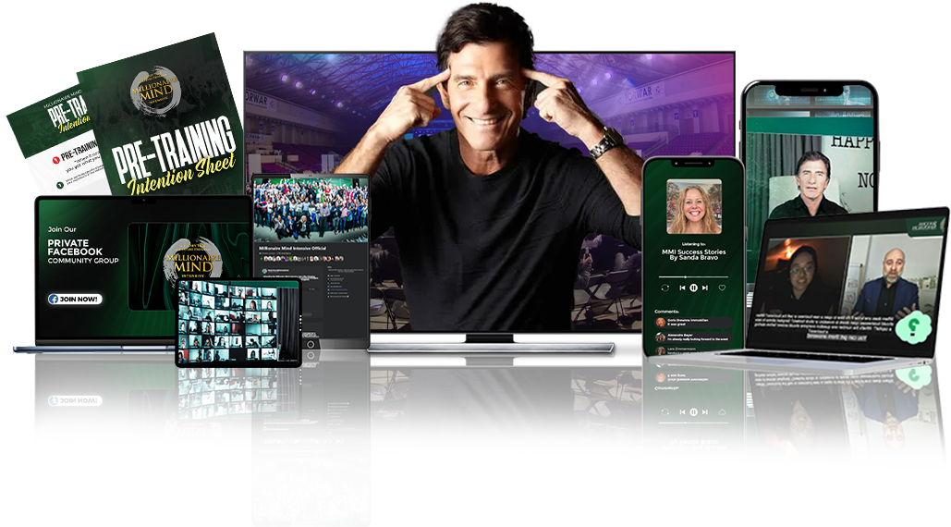Viewport: 951px width, 527px height.
Task: Open the Millionaire Mind Intensive Official group title
Action: click(294, 249)
